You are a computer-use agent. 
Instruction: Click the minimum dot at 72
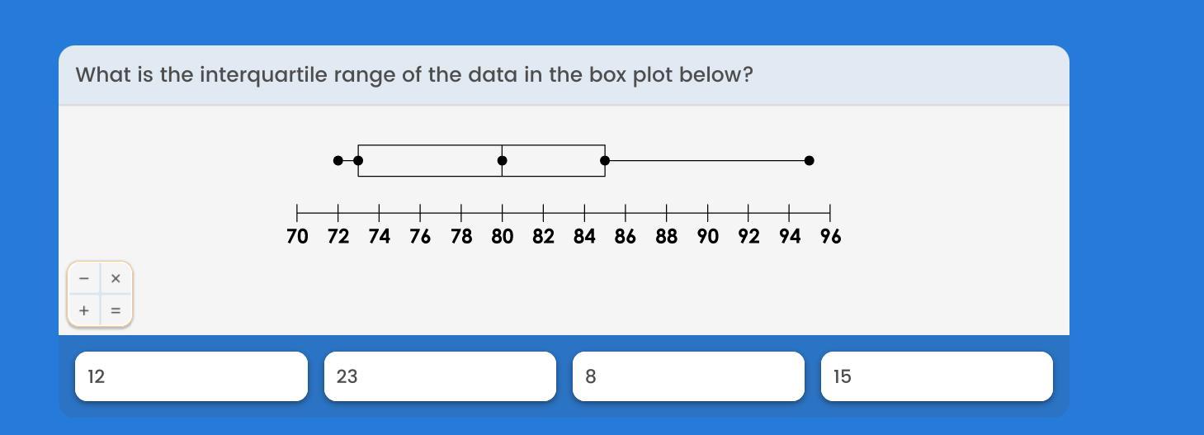click(338, 160)
